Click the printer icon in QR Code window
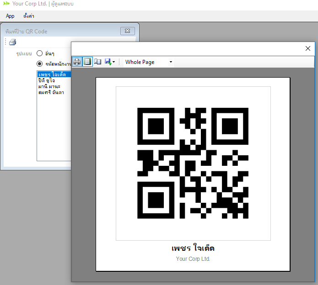318x285 pixels. tap(12, 42)
